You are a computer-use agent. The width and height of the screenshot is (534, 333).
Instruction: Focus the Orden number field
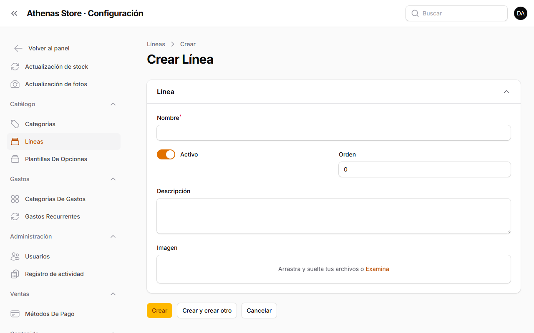[425, 169]
